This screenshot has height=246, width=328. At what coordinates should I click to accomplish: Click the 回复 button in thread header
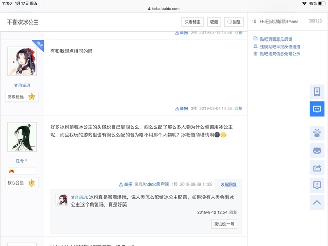pyautogui.click(x=234, y=22)
